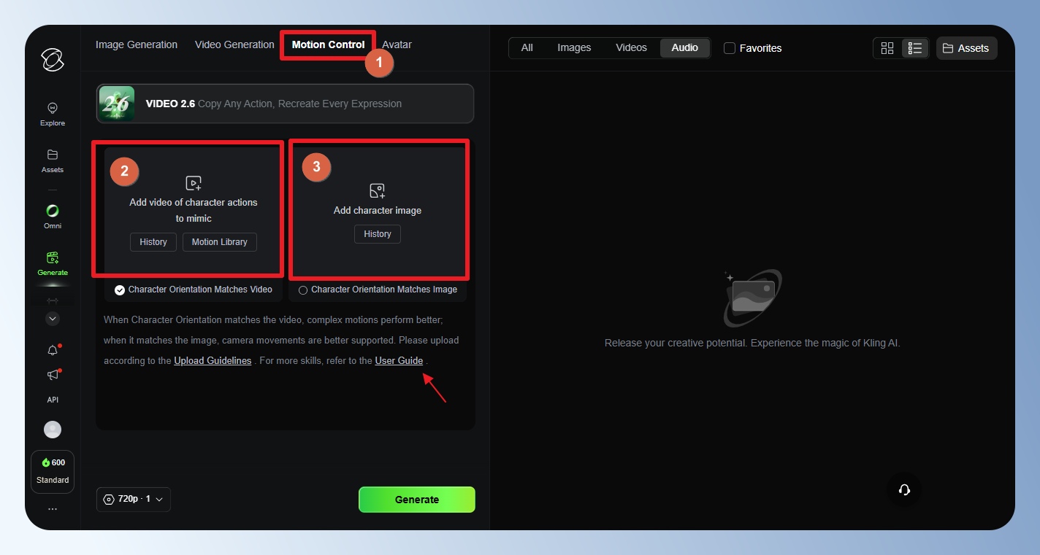Open Assets folder in the sidebar

click(53, 160)
